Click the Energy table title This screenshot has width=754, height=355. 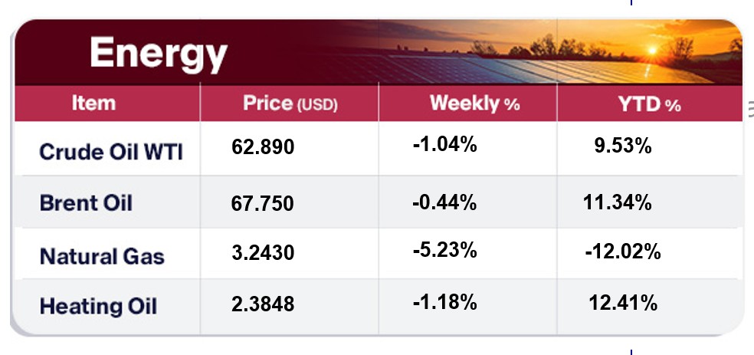pyautogui.click(x=158, y=54)
